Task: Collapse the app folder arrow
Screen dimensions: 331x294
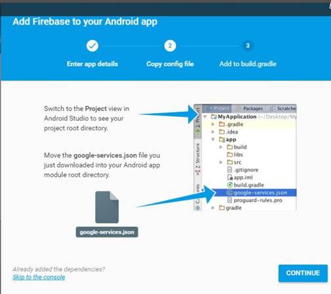Action: tap(213, 139)
